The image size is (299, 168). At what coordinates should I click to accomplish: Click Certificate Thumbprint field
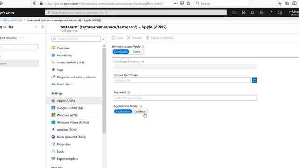click(185, 66)
